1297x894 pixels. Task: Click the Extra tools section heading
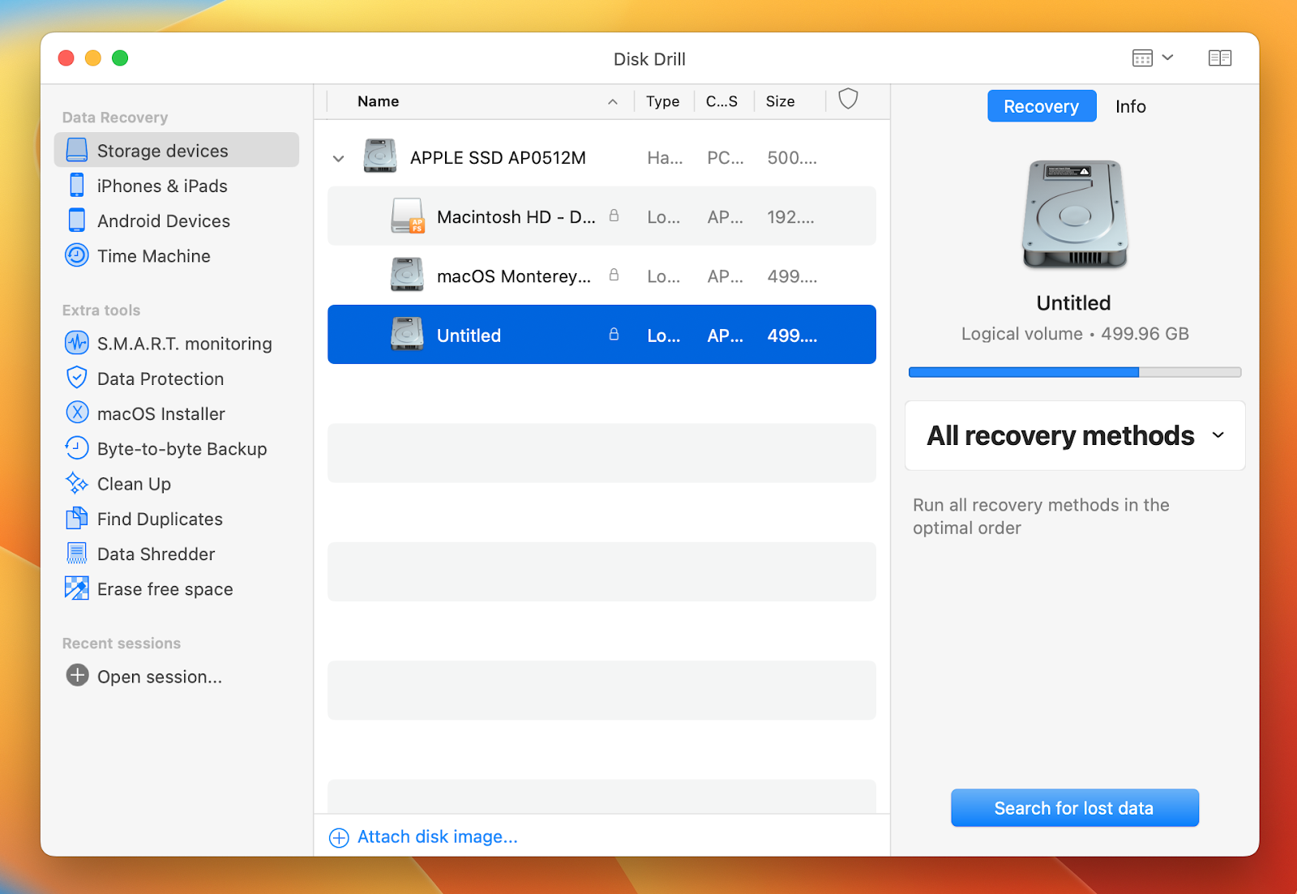(x=101, y=310)
